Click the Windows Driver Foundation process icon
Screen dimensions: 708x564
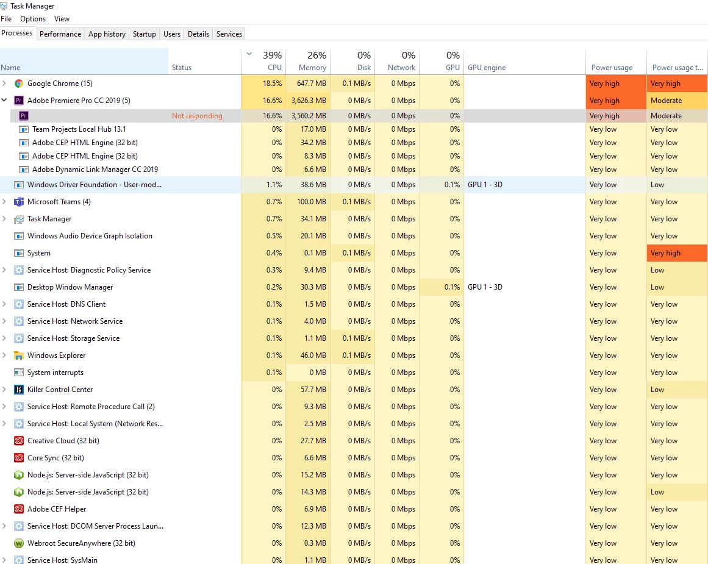18,185
